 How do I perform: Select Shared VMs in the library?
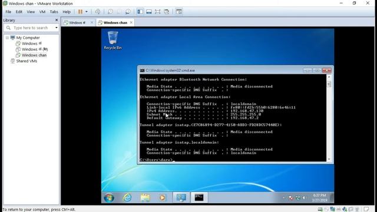click(24, 61)
